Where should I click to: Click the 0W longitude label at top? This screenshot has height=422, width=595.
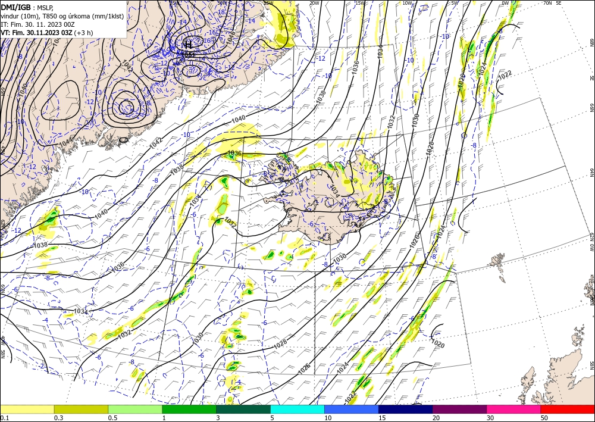click(505, 3)
